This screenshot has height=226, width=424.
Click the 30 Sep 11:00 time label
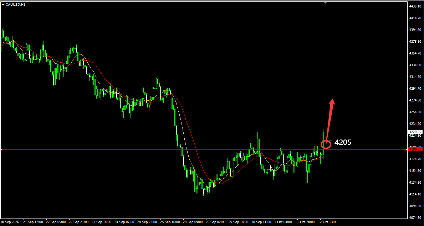pyautogui.click(x=261, y=222)
